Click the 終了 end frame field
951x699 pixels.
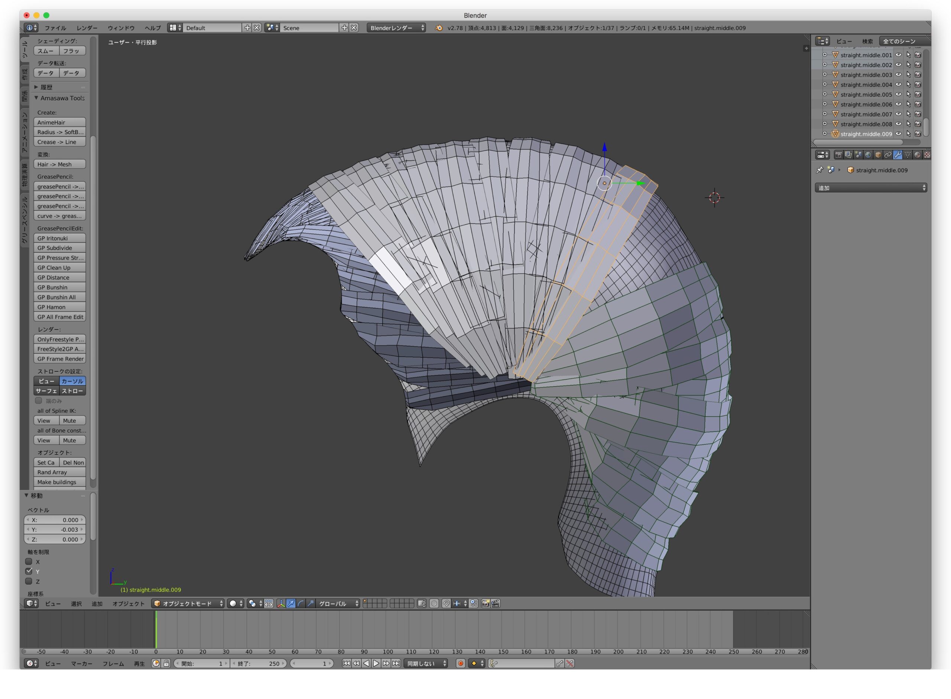click(259, 663)
